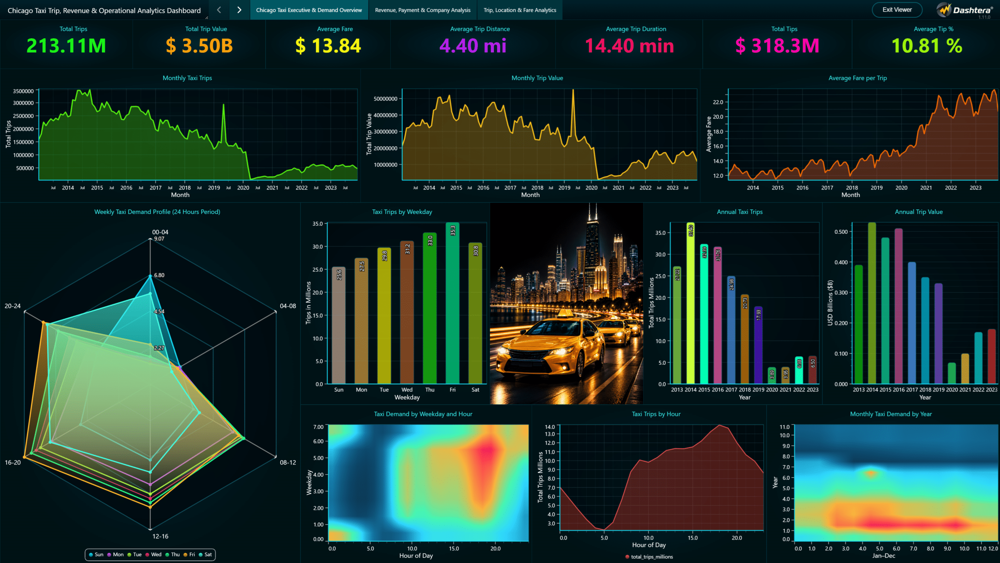The image size is (1000, 563).
Task: Click the Taxi Demand by Weekday and Hour title
Action: click(x=423, y=414)
